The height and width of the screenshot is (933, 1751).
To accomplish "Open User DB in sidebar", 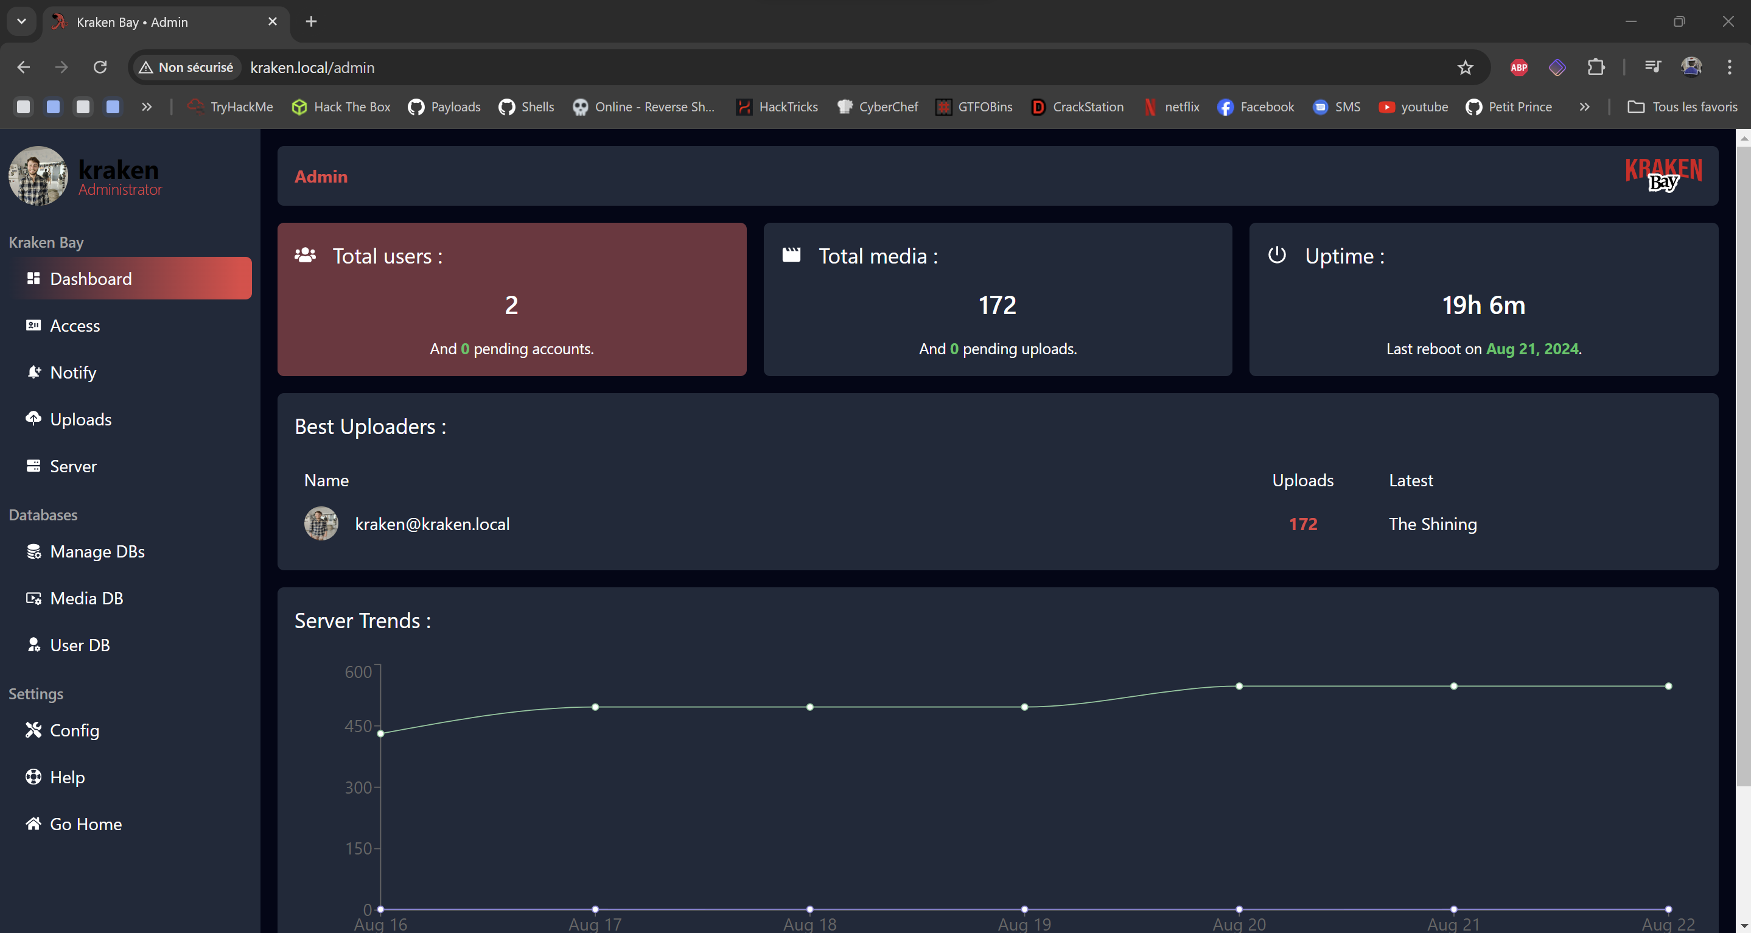I will [x=80, y=645].
